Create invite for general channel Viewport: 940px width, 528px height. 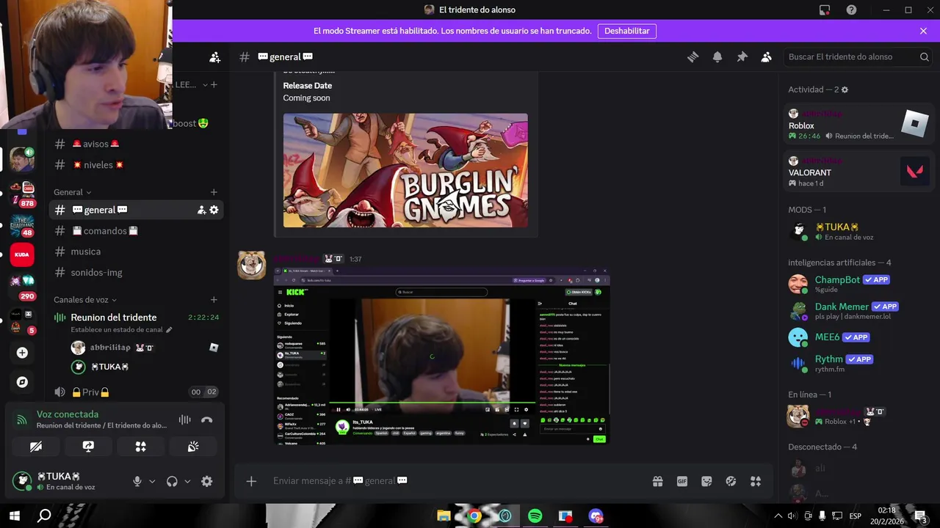[201, 210]
